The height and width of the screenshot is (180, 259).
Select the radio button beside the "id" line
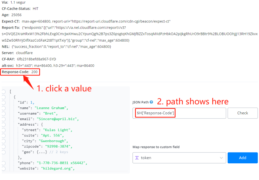coord(3,102)
